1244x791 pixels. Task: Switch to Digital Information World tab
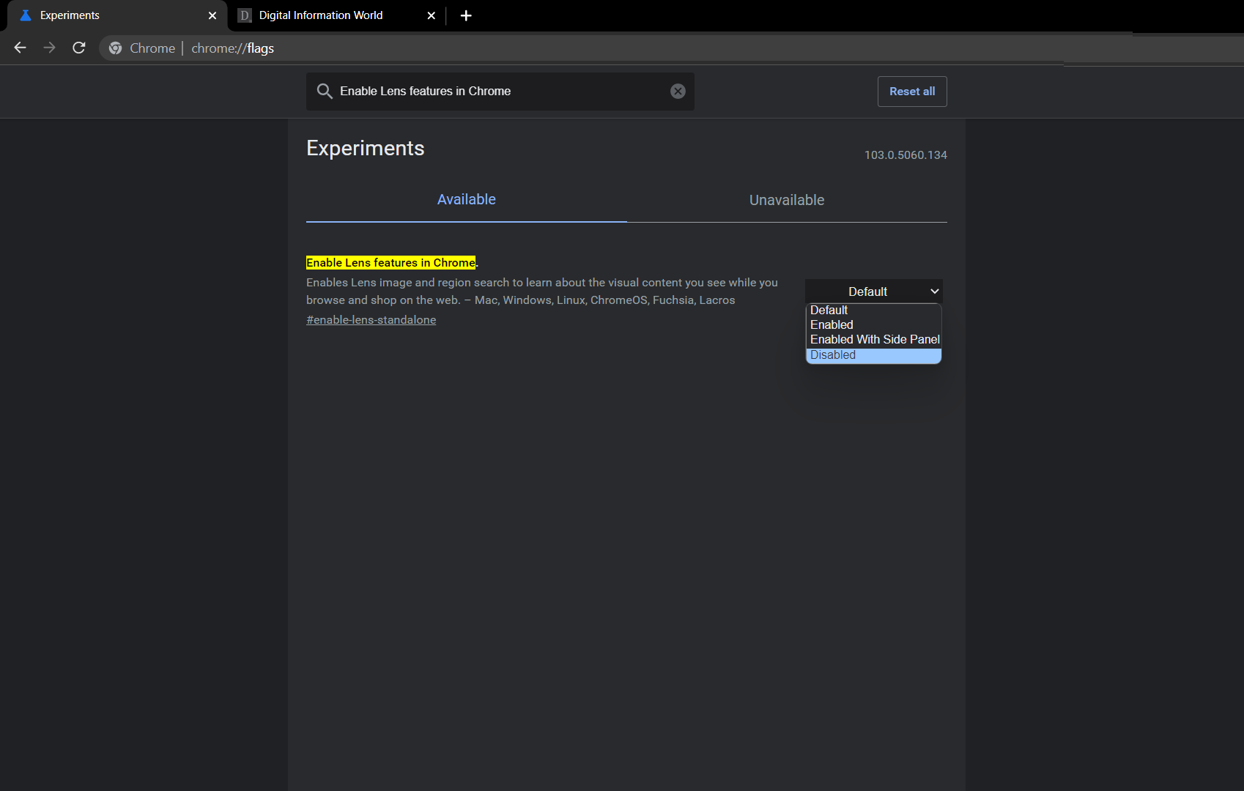[x=338, y=15]
